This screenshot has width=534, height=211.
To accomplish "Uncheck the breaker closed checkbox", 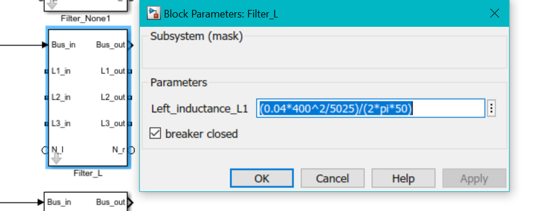I will tap(155, 133).
